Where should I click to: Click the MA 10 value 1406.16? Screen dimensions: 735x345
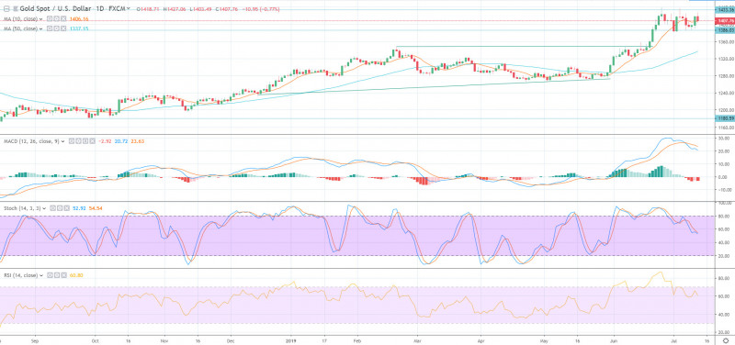(x=79, y=19)
